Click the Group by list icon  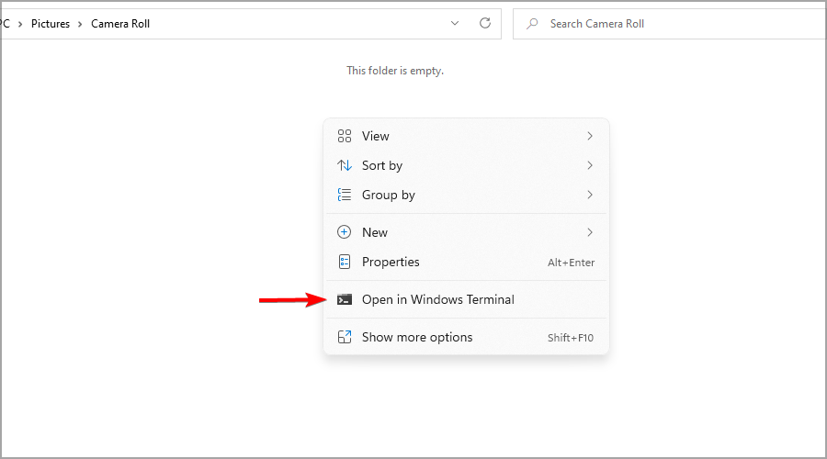[x=345, y=195]
